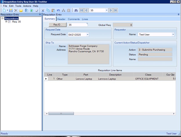Click the 'OFFICE EQUIPMENT' class cell
The height and width of the screenshot is (137, 181).
click(148, 79)
